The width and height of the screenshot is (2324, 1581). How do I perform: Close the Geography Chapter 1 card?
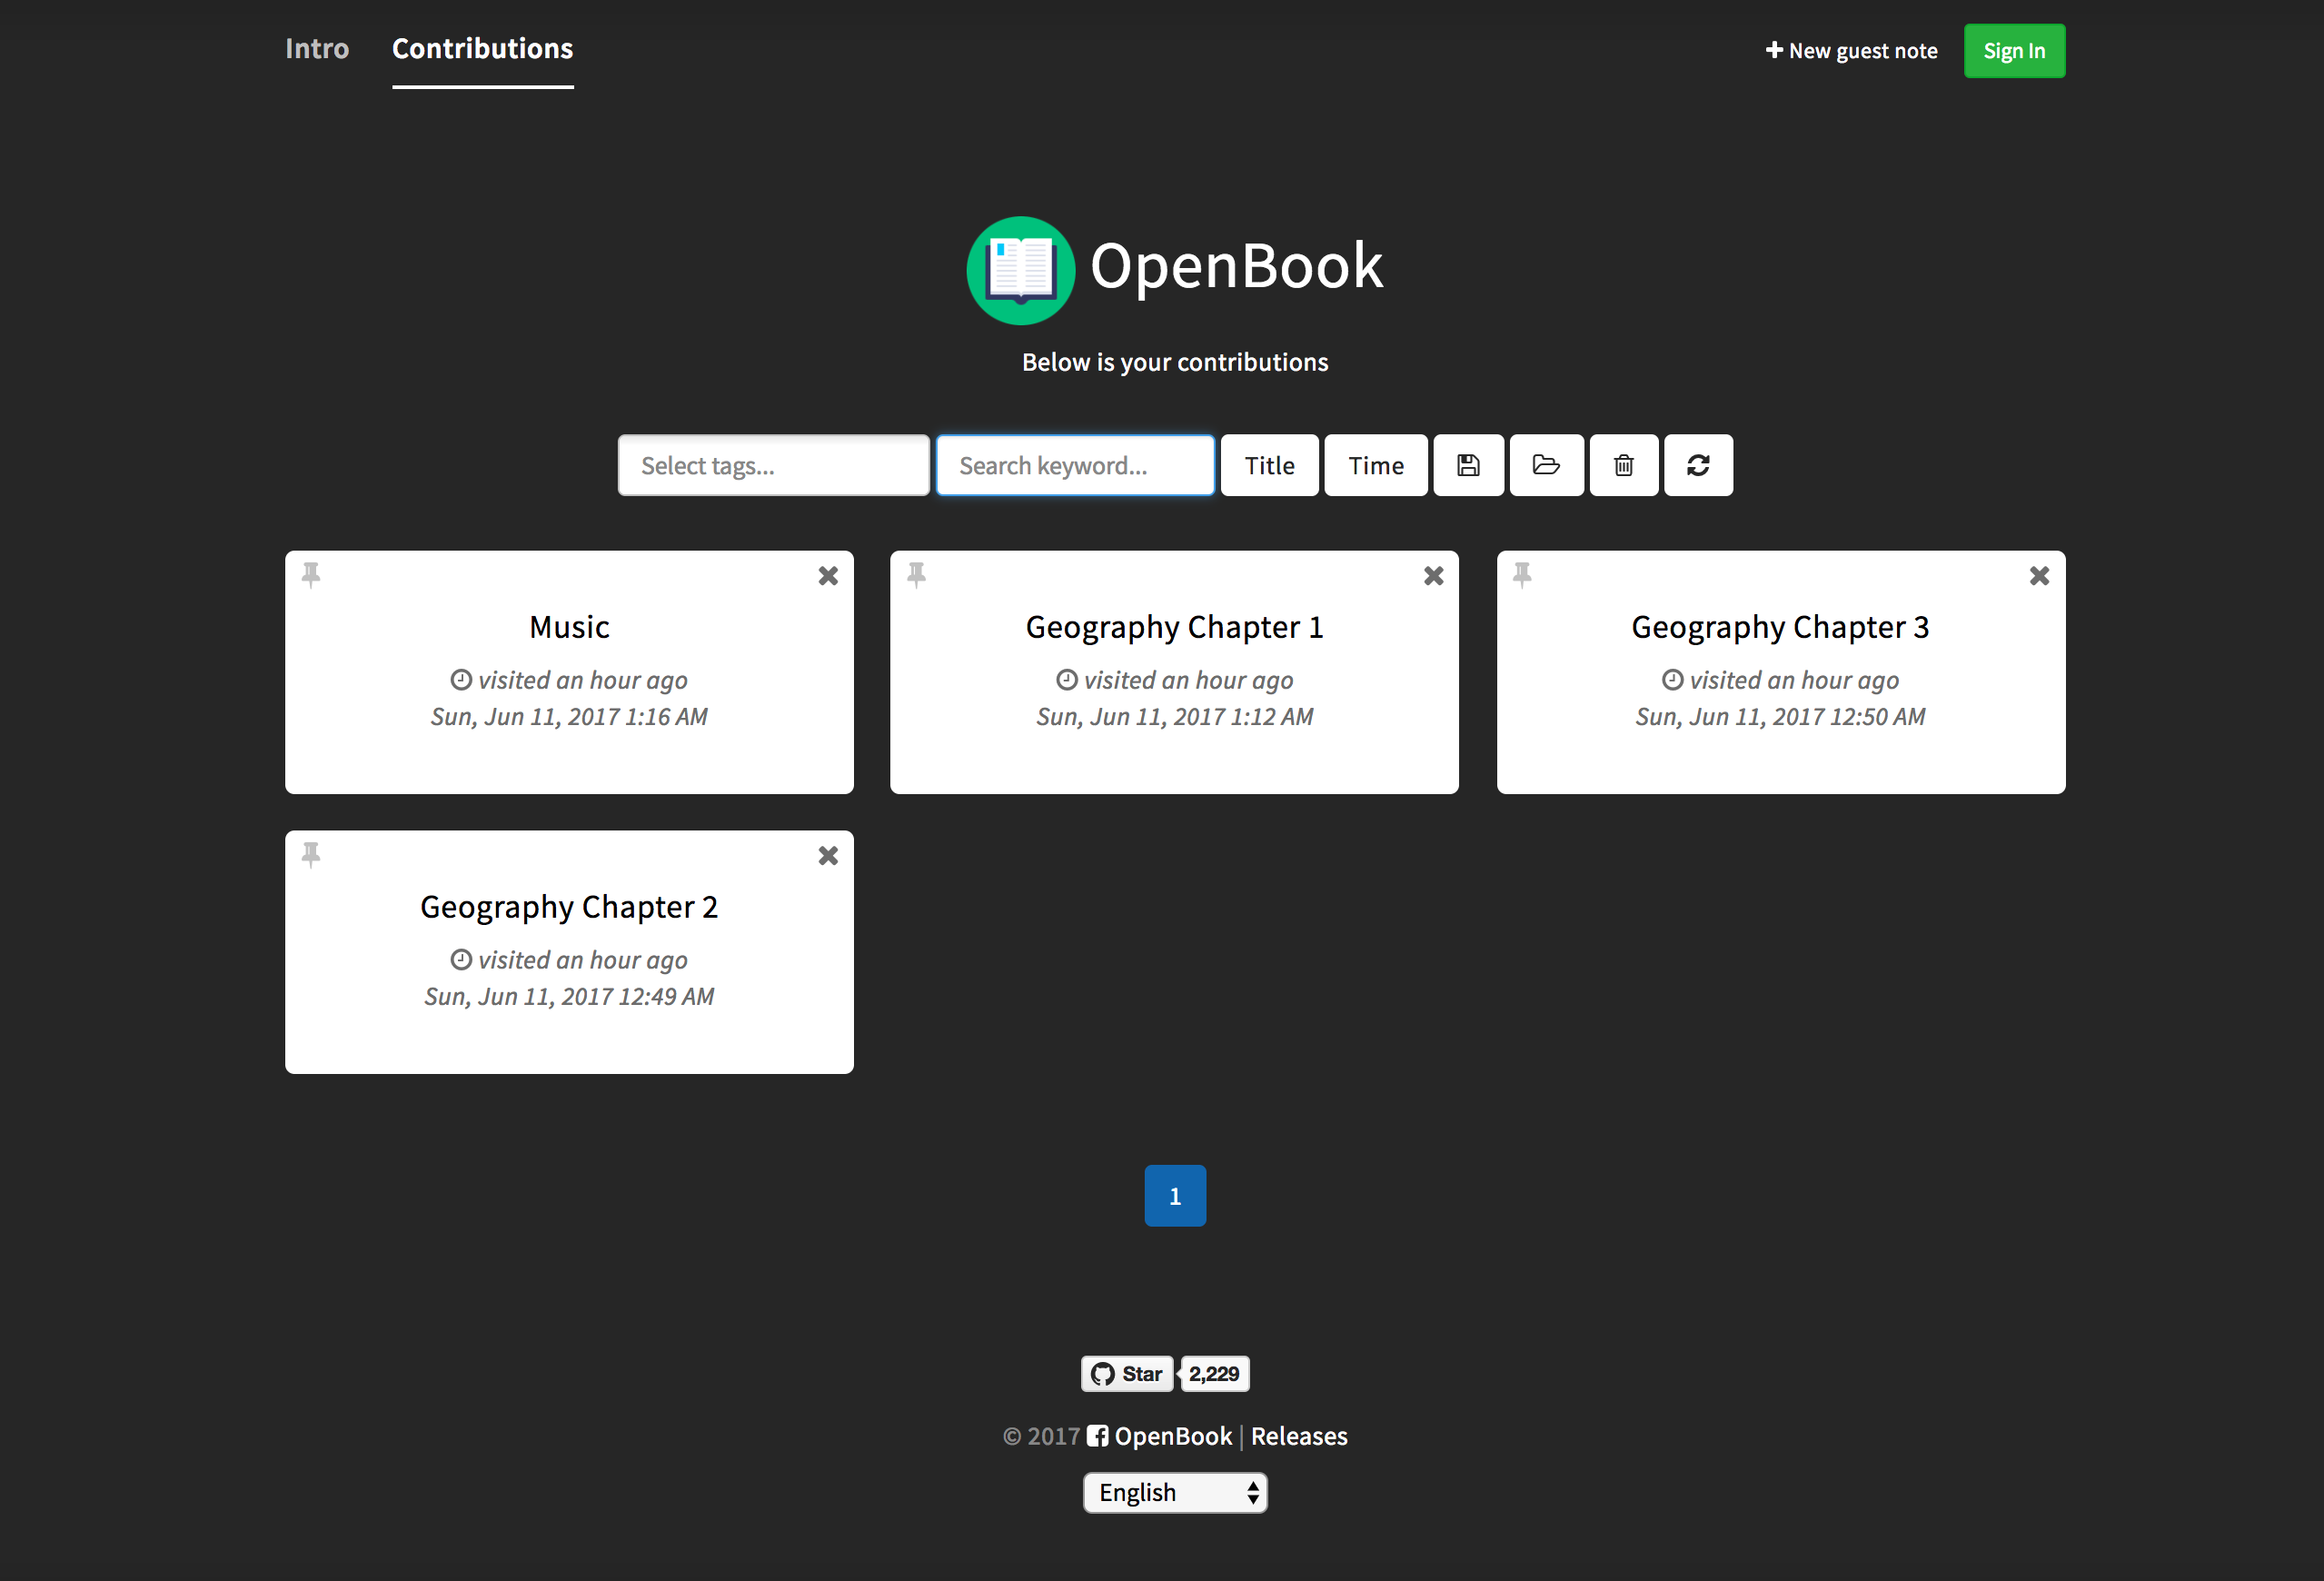coord(1433,576)
